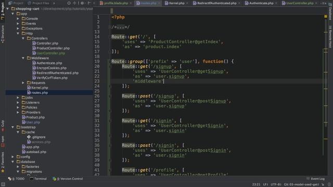333x187 pixels.
Task: Expand the config folder
Action: pos(13,157)
